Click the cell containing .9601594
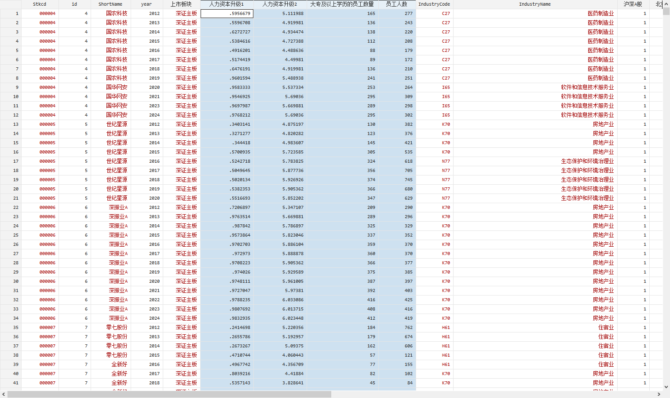Viewport: 670px width, 398px height. pos(227,78)
